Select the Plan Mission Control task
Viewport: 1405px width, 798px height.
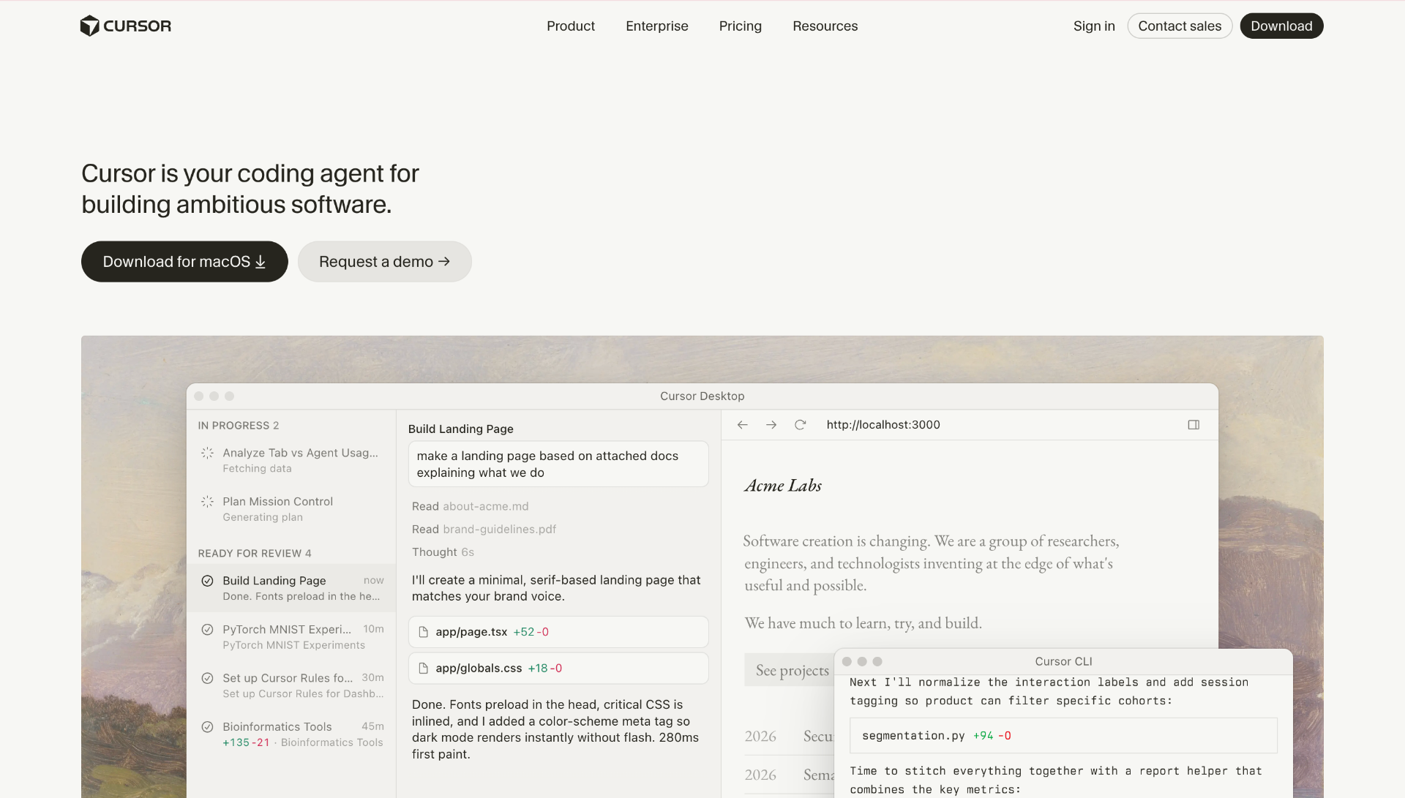point(291,509)
